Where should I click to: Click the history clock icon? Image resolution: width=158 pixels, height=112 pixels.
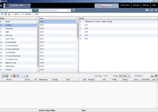(x=6, y=14)
